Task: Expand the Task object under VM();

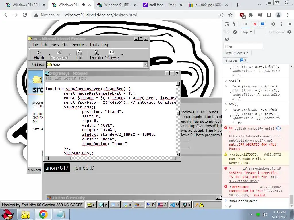Action: coord(230,116)
